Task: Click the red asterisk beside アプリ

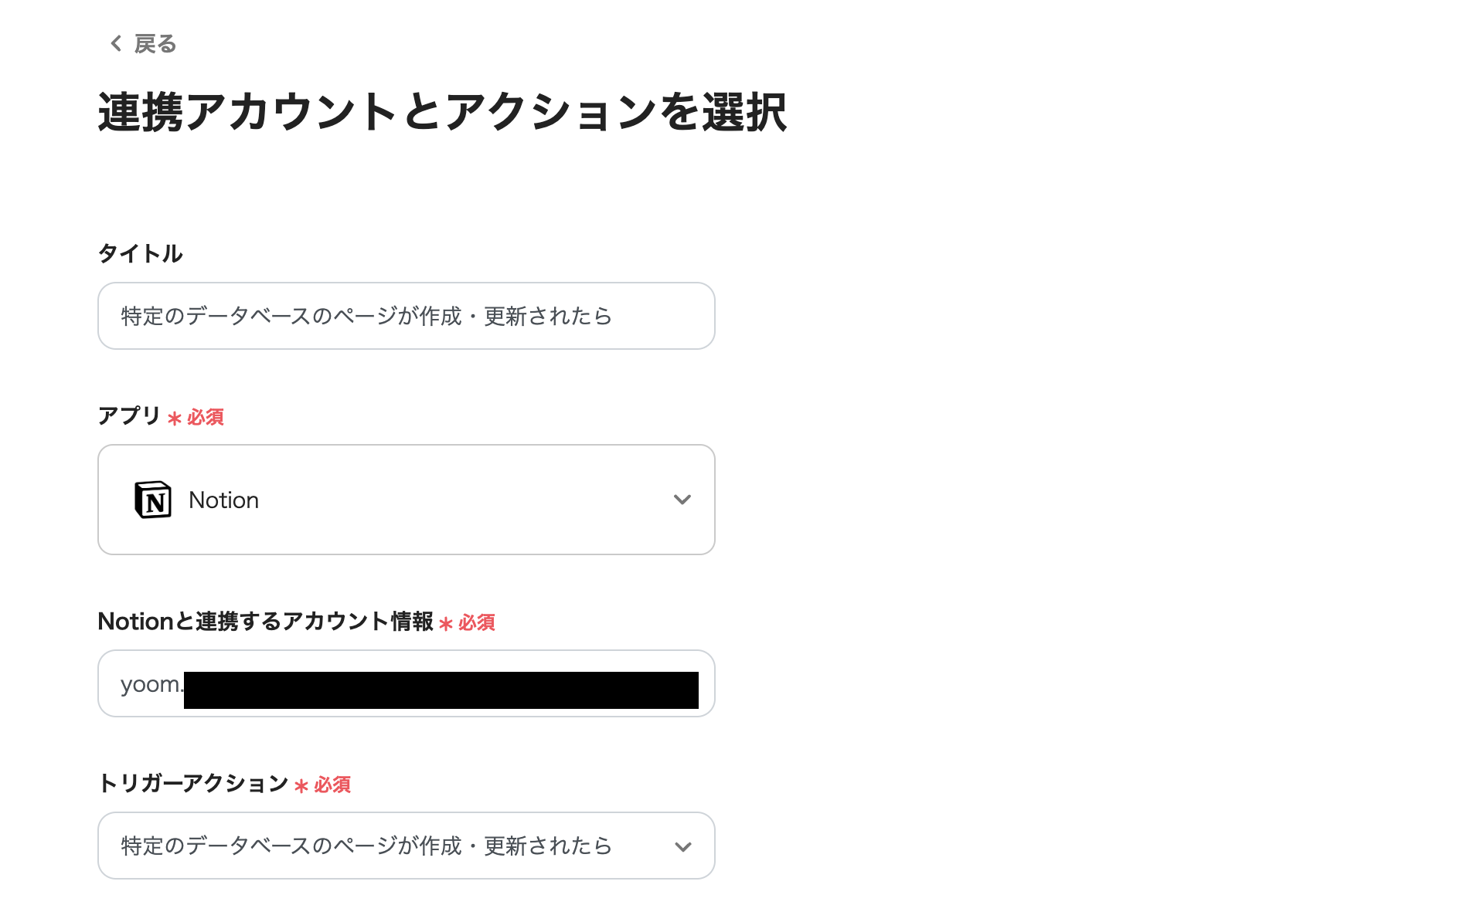Action: (x=174, y=419)
